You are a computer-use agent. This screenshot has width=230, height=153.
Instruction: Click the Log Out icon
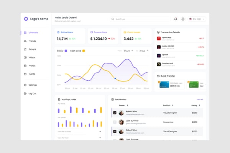pos(25,94)
